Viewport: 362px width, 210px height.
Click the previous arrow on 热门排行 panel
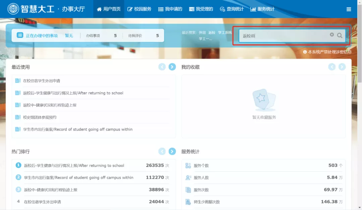coord(162,151)
